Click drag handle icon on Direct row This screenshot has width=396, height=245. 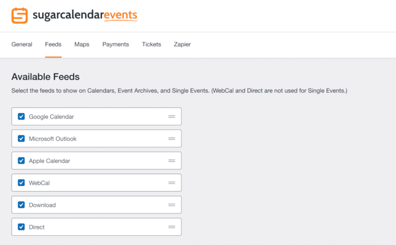pos(172,227)
